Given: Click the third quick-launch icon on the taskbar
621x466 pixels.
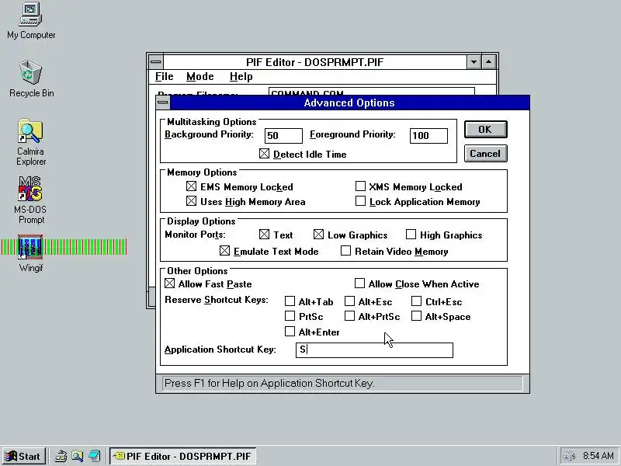Looking at the screenshot, I should pyautogui.click(x=94, y=456).
